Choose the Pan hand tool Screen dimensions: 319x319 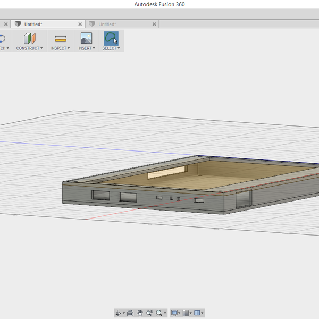pyautogui.click(x=140, y=313)
